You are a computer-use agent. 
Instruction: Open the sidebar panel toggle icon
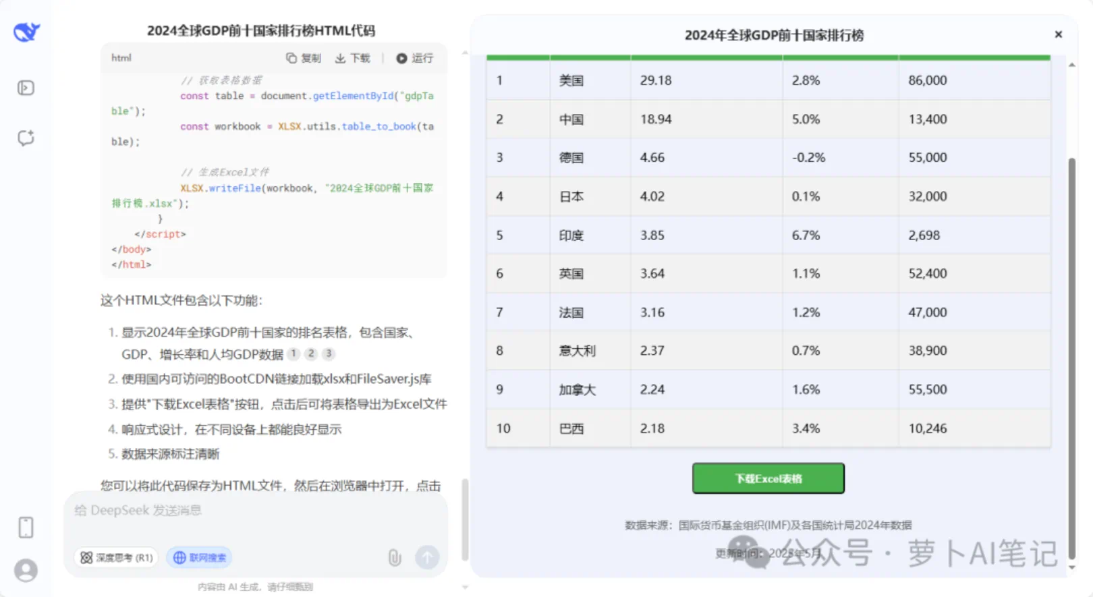coord(26,88)
